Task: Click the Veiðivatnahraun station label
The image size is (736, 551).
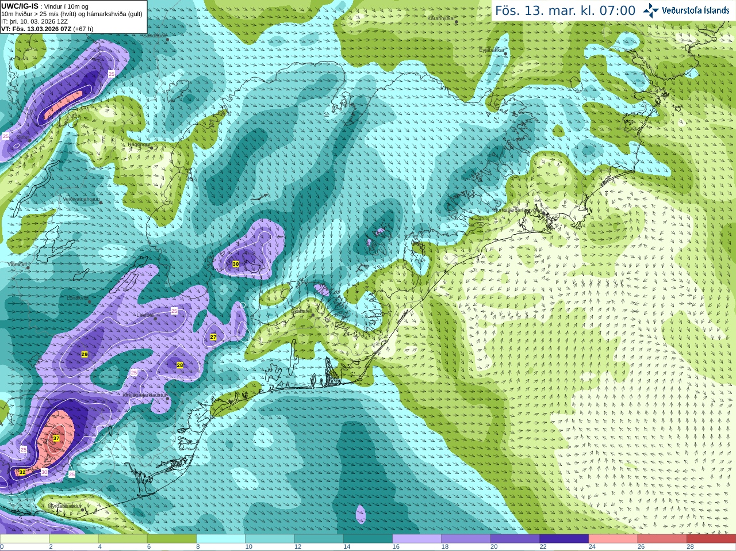Action: (x=81, y=199)
